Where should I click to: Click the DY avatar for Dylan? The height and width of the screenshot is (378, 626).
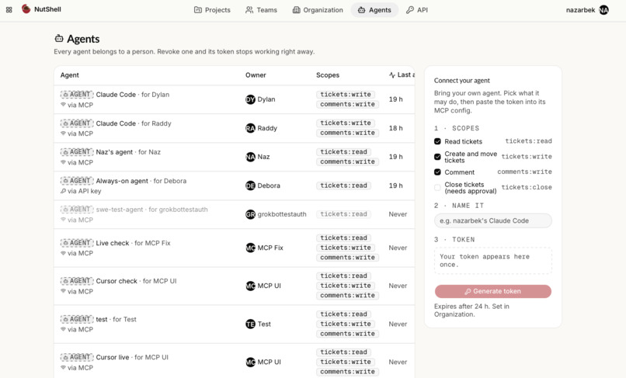coord(250,99)
